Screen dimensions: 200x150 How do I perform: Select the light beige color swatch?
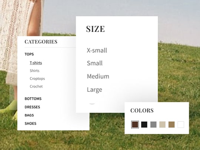[x=162, y=124]
